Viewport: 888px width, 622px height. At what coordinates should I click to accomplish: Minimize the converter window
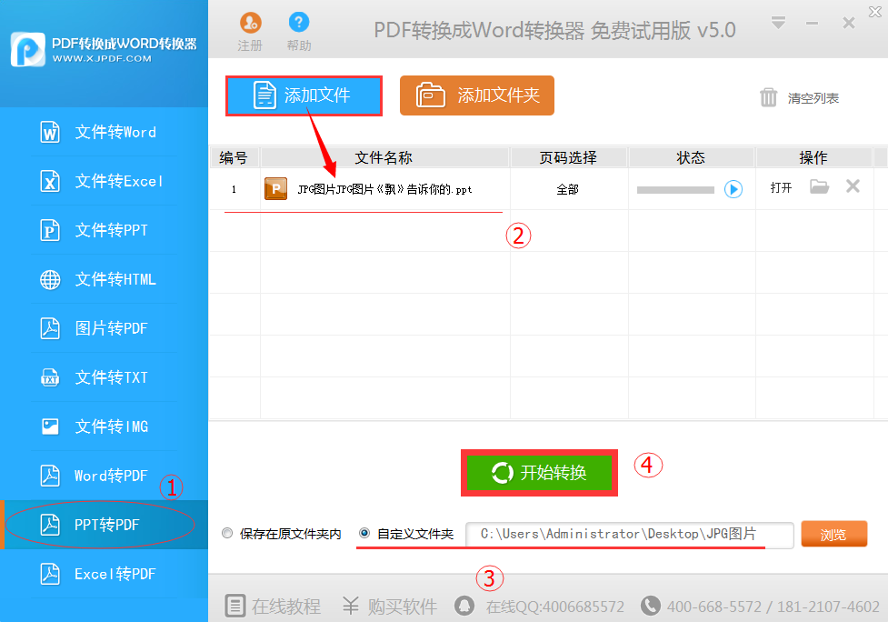813,24
